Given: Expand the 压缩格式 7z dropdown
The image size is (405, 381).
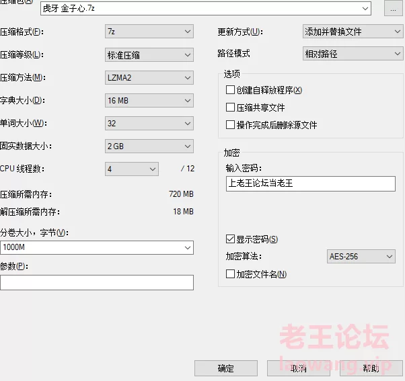Looking at the screenshot, I should pyautogui.click(x=149, y=32).
